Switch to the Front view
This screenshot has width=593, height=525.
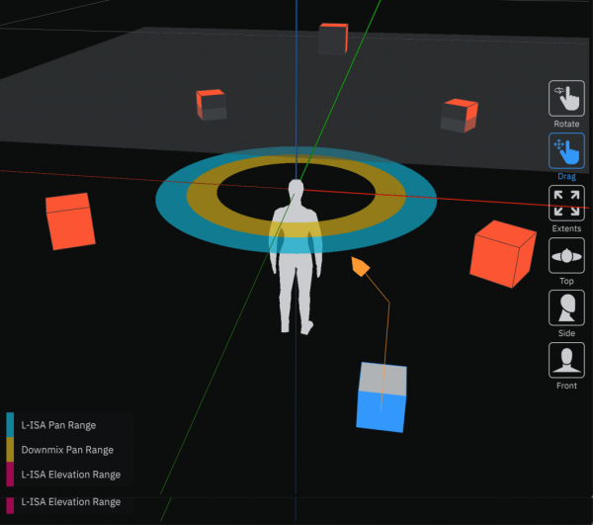click(x=566, y=361)
